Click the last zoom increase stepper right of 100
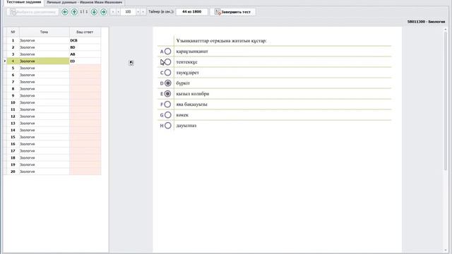The height and width of the screenshot is (254, 452). [x=143, y=12]
